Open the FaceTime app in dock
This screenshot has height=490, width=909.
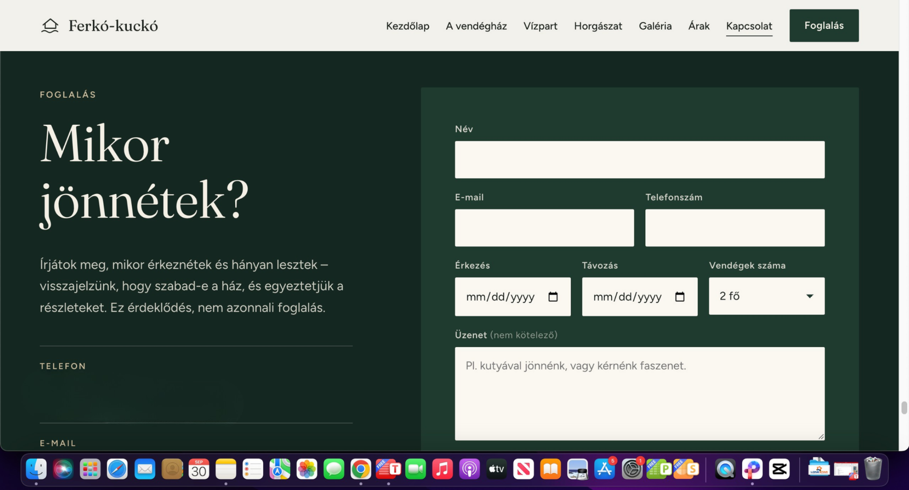(415, 469)
